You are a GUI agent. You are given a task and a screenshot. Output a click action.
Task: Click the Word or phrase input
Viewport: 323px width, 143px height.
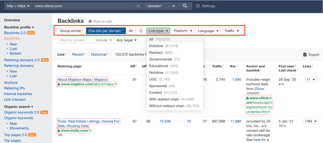coord(76,40)
